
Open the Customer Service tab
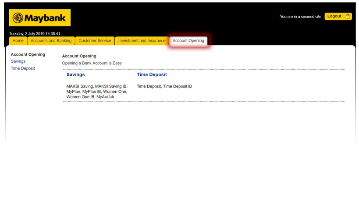(x=95, y=41)
